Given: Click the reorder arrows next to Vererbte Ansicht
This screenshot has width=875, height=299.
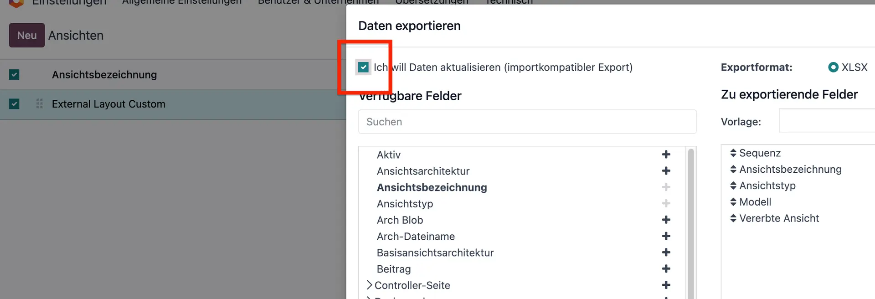Looking at the screenshot, I should [733, 218].
